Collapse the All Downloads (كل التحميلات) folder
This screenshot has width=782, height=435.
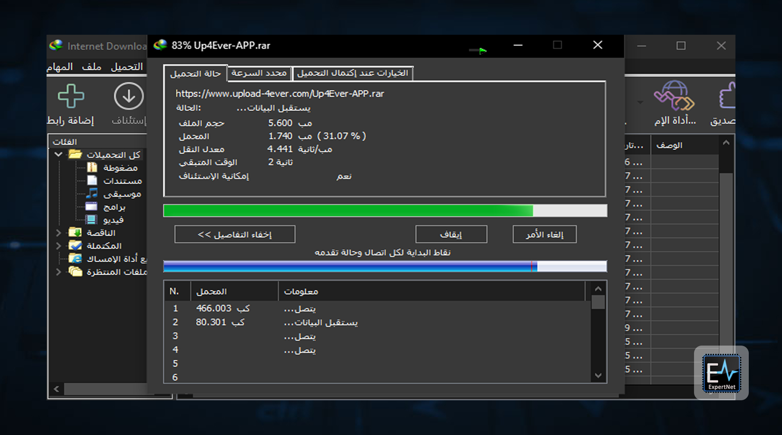59,155
